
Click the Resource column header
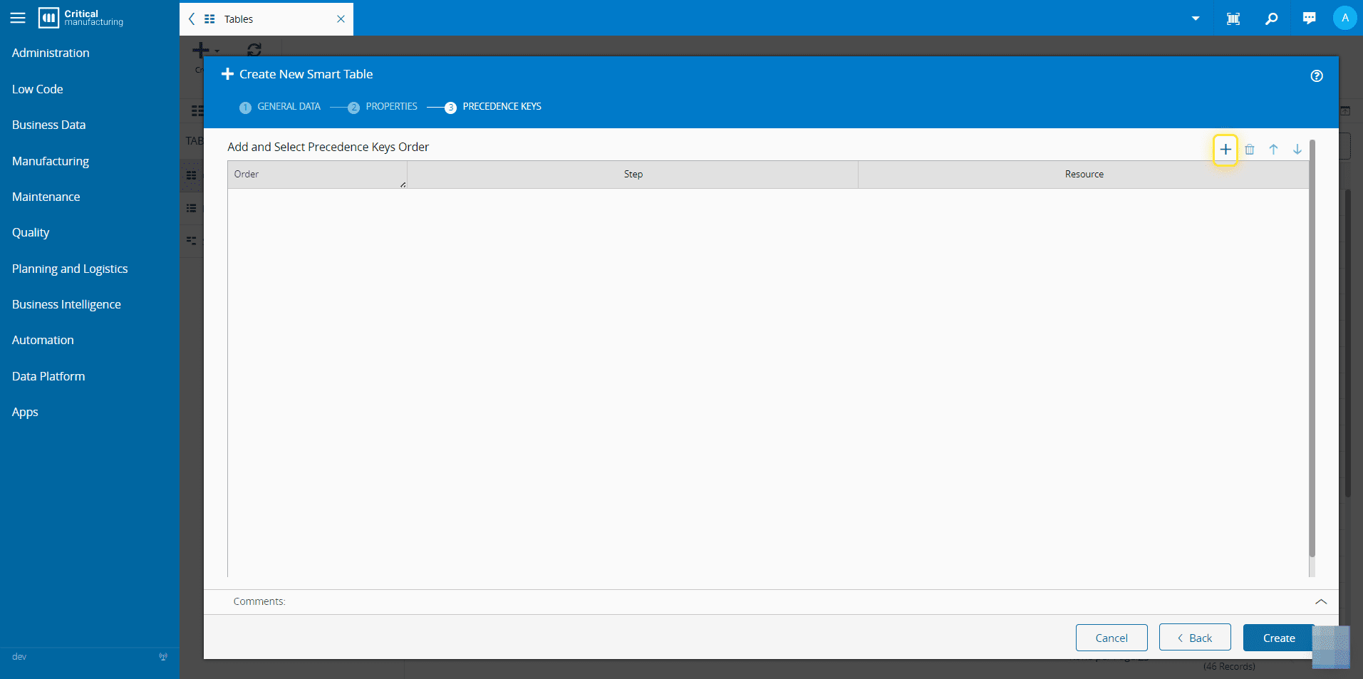1084,175
